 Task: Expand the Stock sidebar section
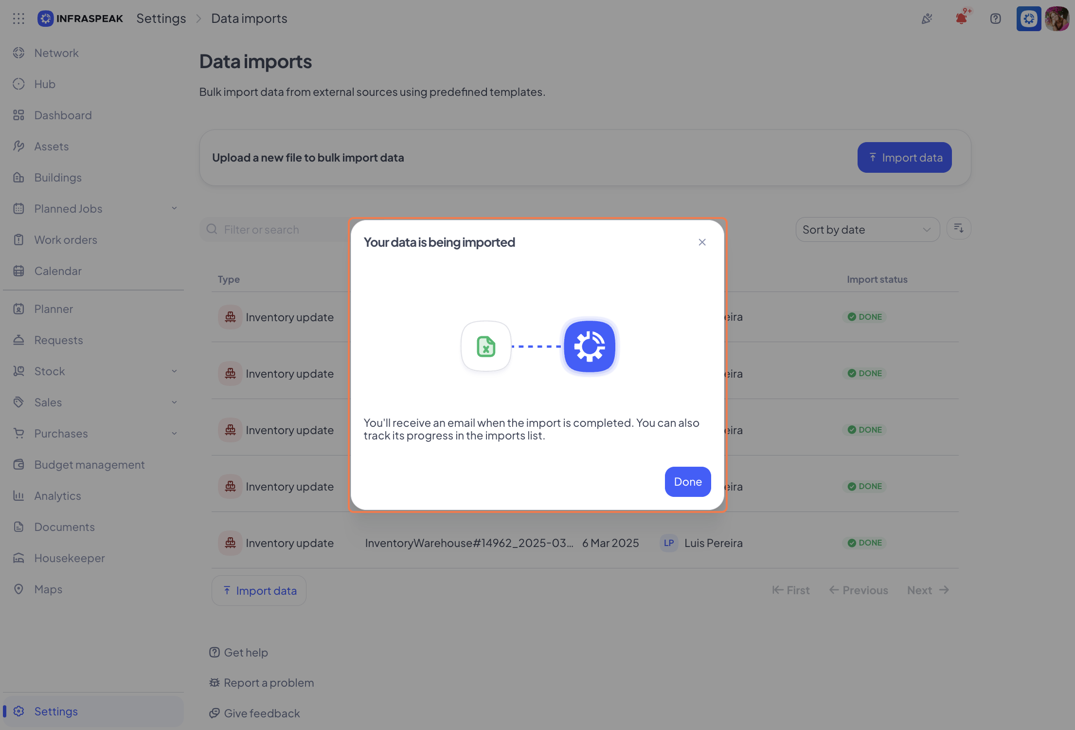(x=174, y=371)
